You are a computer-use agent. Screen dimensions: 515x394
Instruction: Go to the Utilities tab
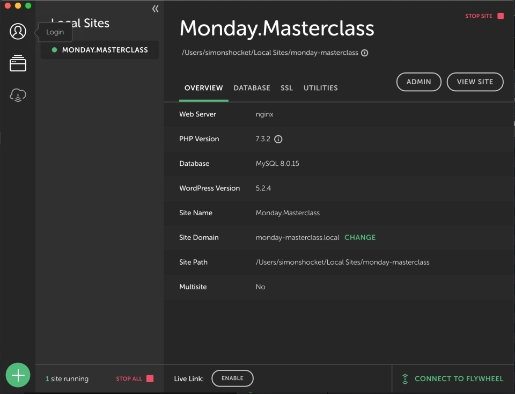point(320,88)
